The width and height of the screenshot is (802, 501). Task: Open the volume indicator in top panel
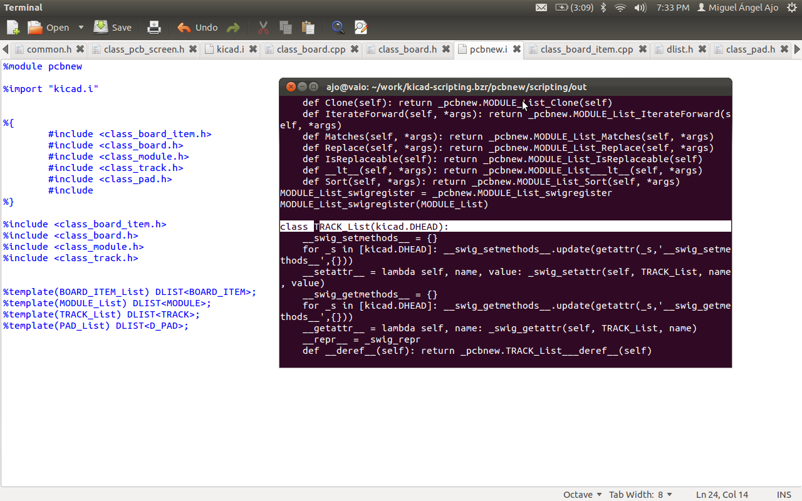[x=640, y=8]
